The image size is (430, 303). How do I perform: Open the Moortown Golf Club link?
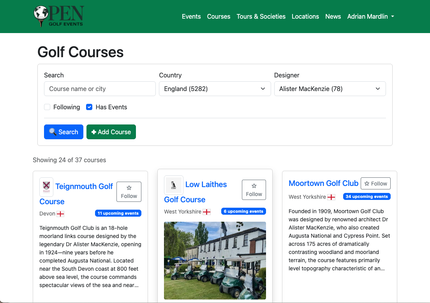323,183
